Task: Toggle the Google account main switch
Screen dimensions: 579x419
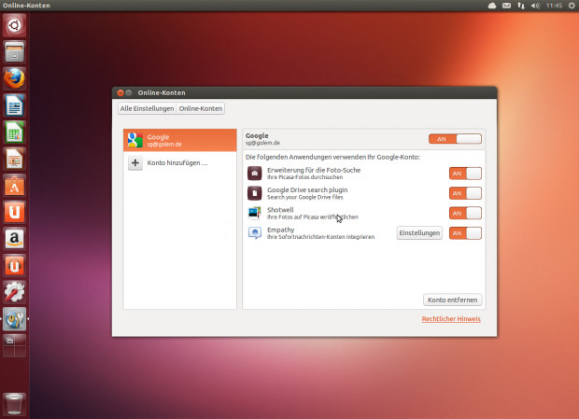Action: click(x=455, y=139)
